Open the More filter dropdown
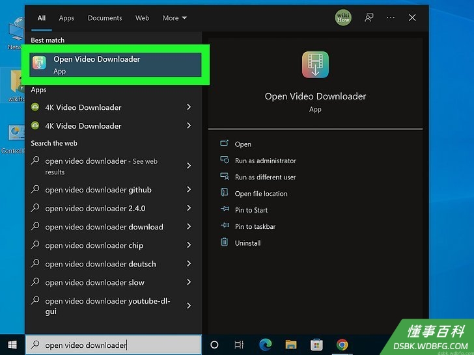This screenshot has width=474, height=355. point(174,18)
